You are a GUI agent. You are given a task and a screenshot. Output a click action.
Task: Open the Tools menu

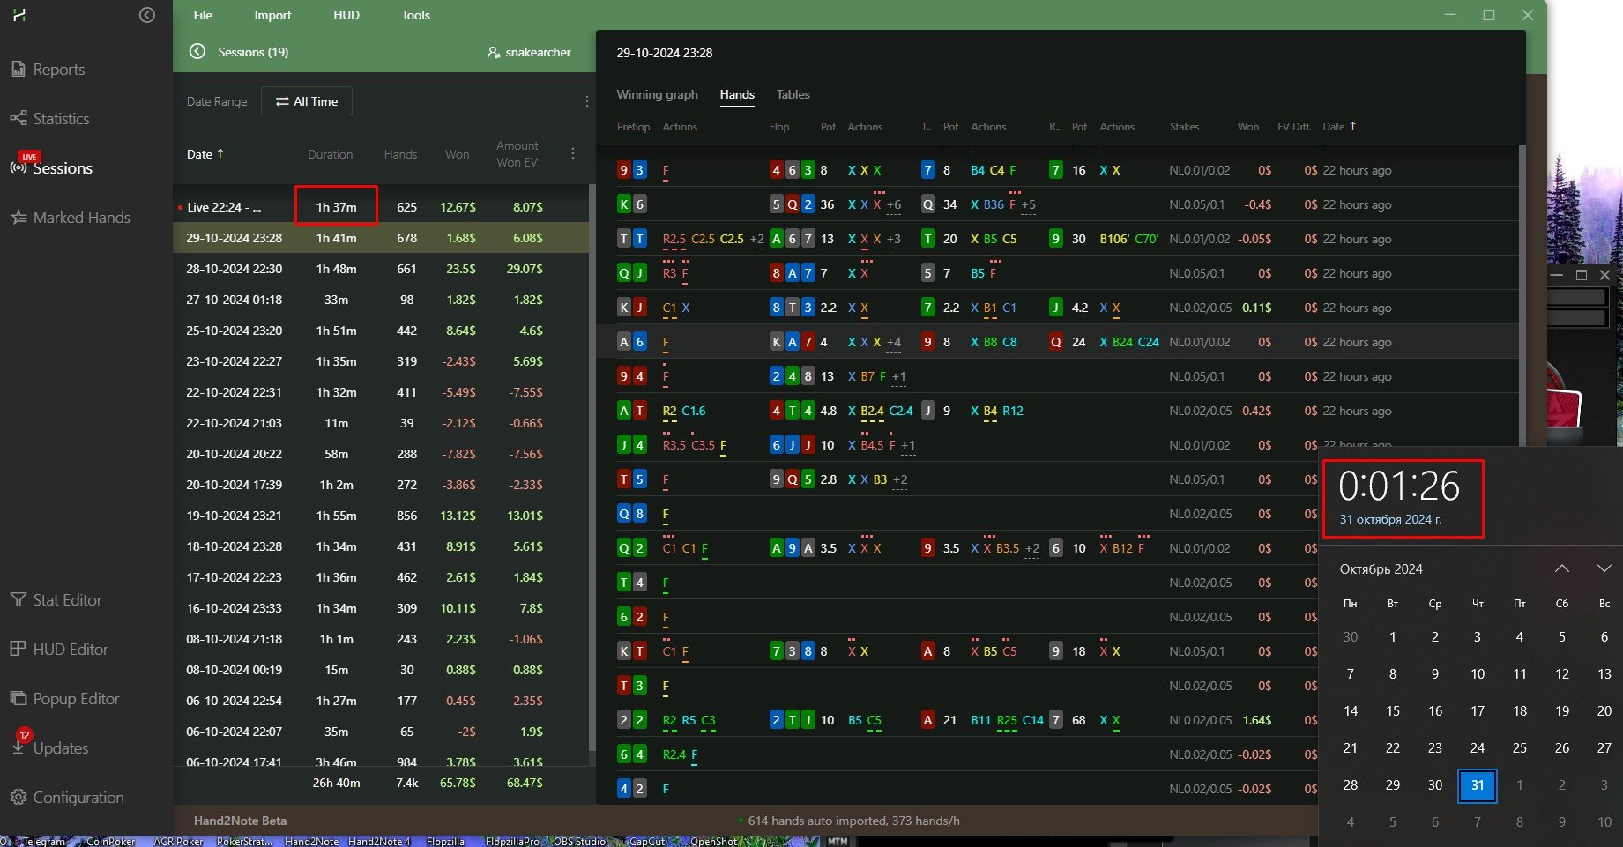pyautogui.click(x=415, y=15)
